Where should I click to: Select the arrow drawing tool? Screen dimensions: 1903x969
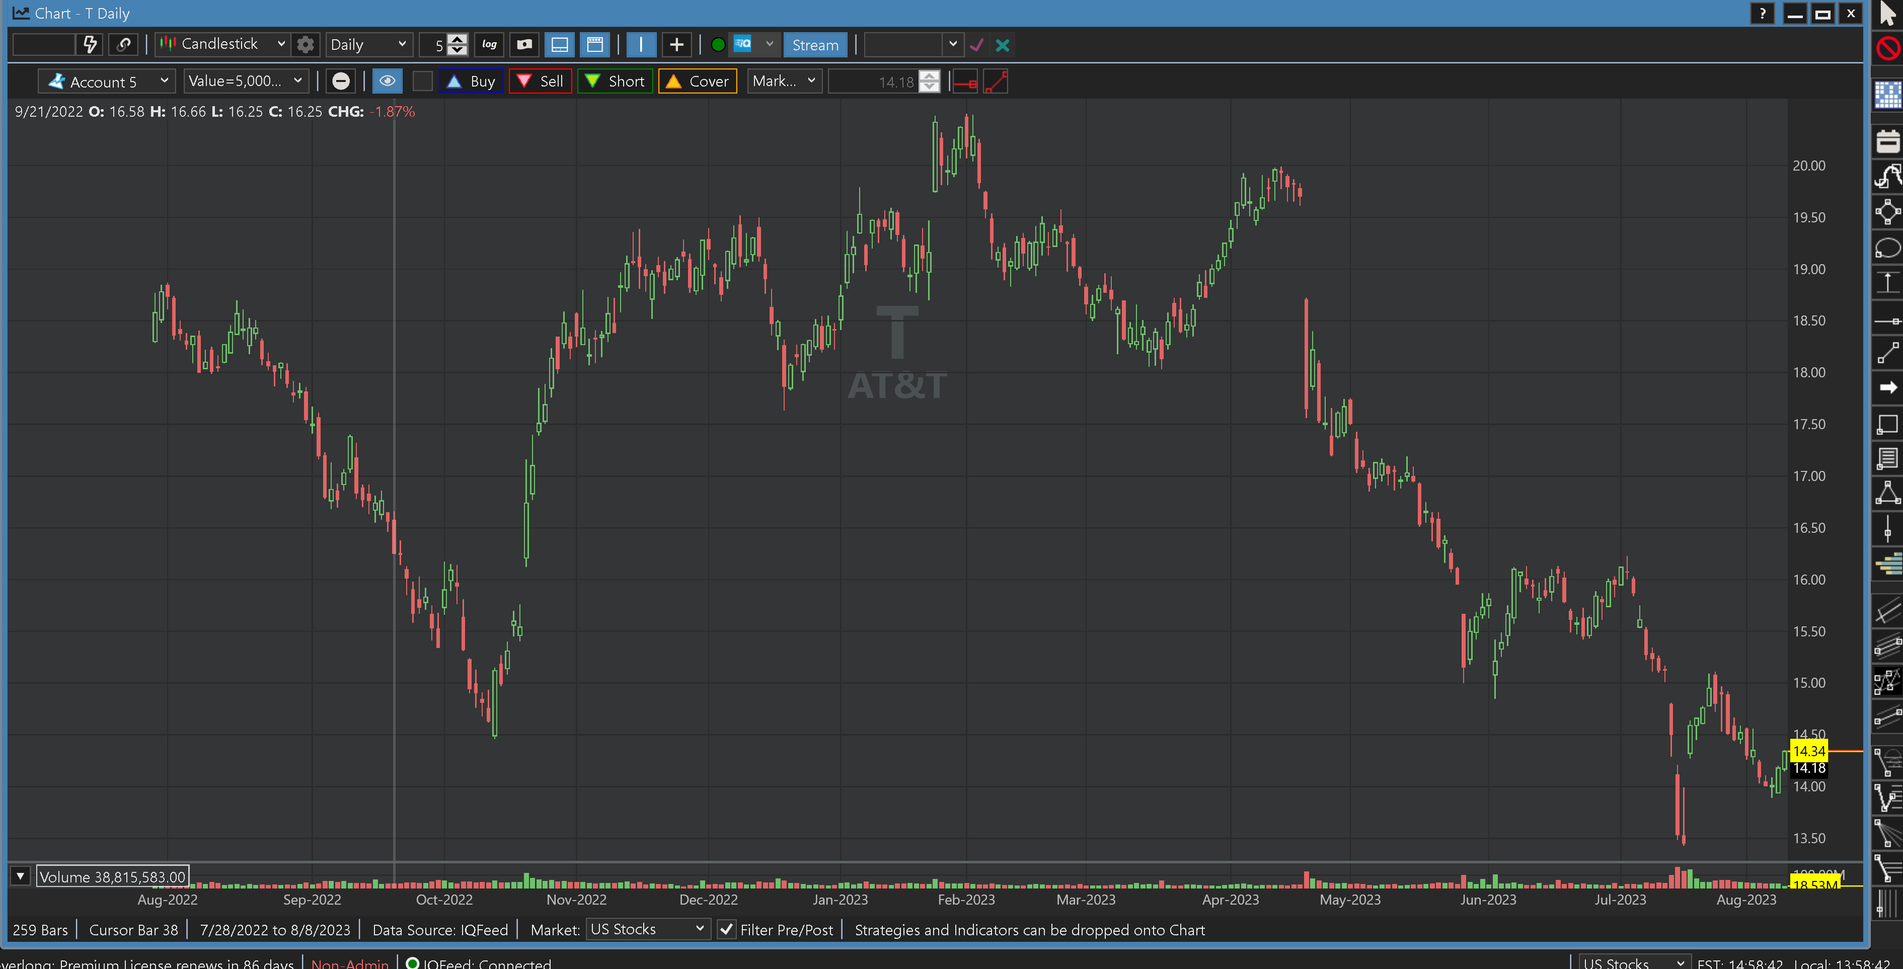pos(1887,388)
